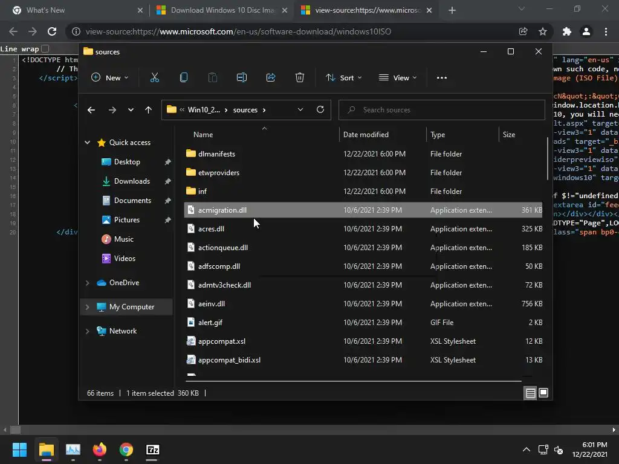Click Win10_2... breadcrumb segment
Screen dimensions: 619x464
(x=204, y=110)
